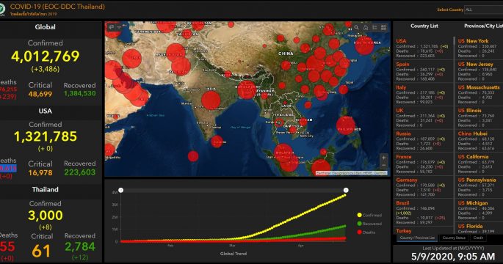Click the Philippines red circle on map

click(x=346, y=125)
